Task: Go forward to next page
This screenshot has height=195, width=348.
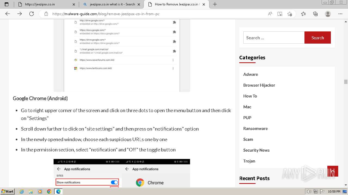Action: tap(20, 14)
